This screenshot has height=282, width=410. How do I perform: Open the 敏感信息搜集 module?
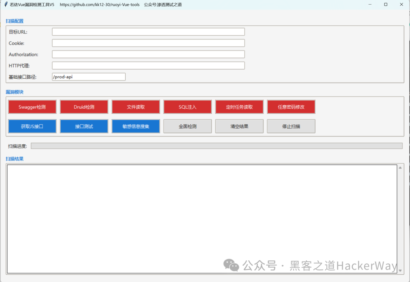[136, 126]
